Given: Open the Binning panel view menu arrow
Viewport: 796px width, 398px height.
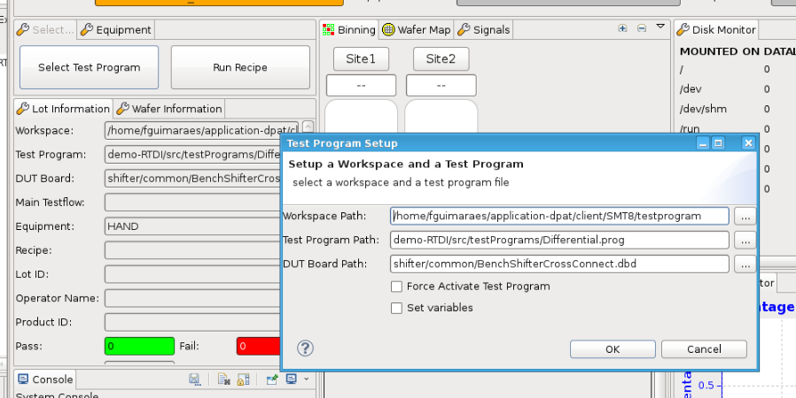Looking at the screenshot, I should pyautogui.click(x=659, y=28).
